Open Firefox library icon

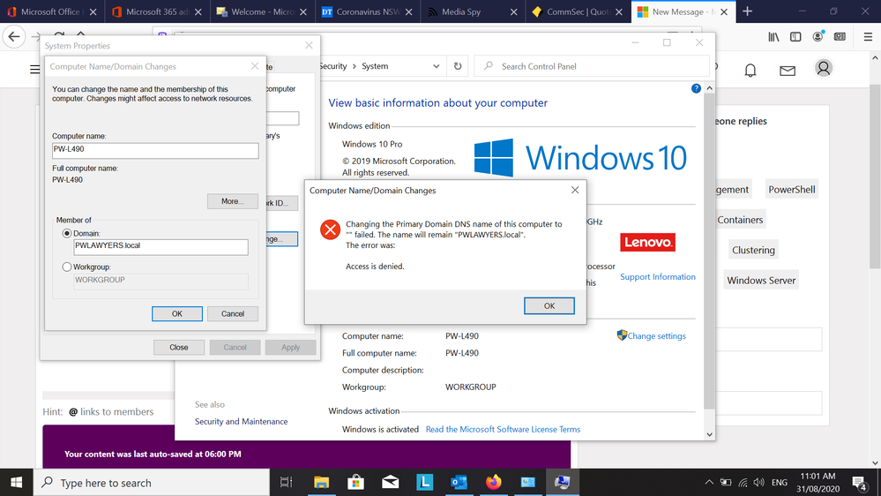[773, 37]
